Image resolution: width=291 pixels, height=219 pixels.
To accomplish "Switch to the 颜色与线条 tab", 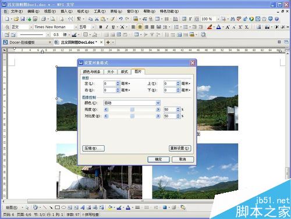I will [x=92, y=72].
